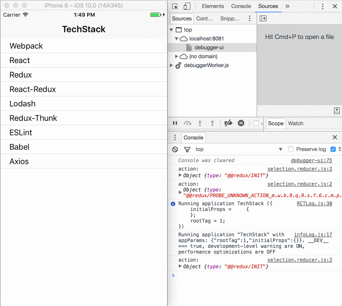Viewport: 342px width, 306px height.
Task: Pause script execution
Action: 175,123
